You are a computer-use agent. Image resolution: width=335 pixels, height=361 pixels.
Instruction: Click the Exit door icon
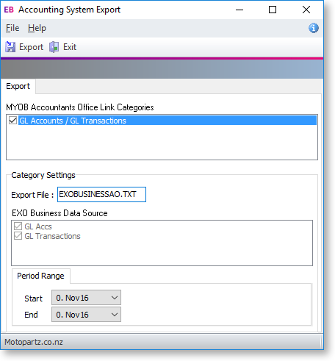tap(54, 47)
